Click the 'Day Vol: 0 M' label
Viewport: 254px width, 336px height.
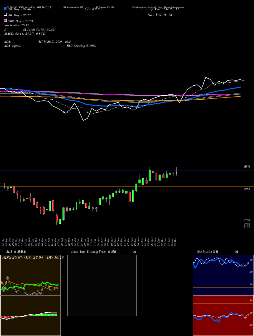point(160,15)
